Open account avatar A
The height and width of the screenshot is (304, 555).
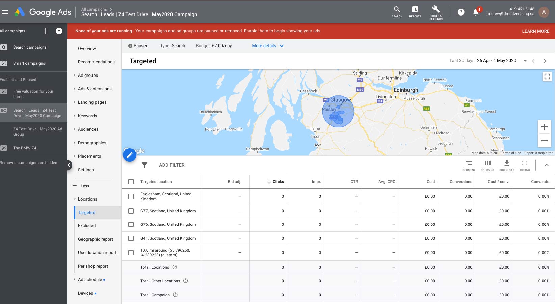(x=544, y=12)
